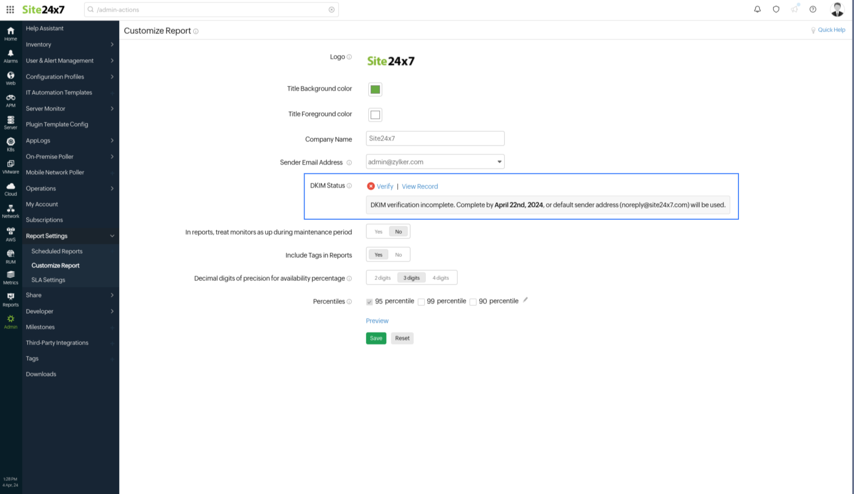
Task: Open Downloads menu item
Action: tap(41, 374)
